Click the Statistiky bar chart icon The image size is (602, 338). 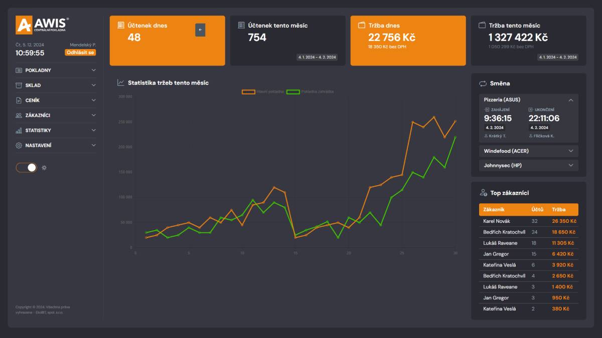(19, 131)
